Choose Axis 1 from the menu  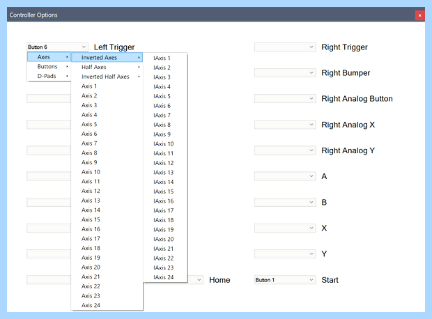(x=107, y=86)
